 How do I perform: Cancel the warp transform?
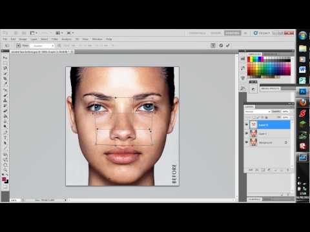(x=221, y=45)
